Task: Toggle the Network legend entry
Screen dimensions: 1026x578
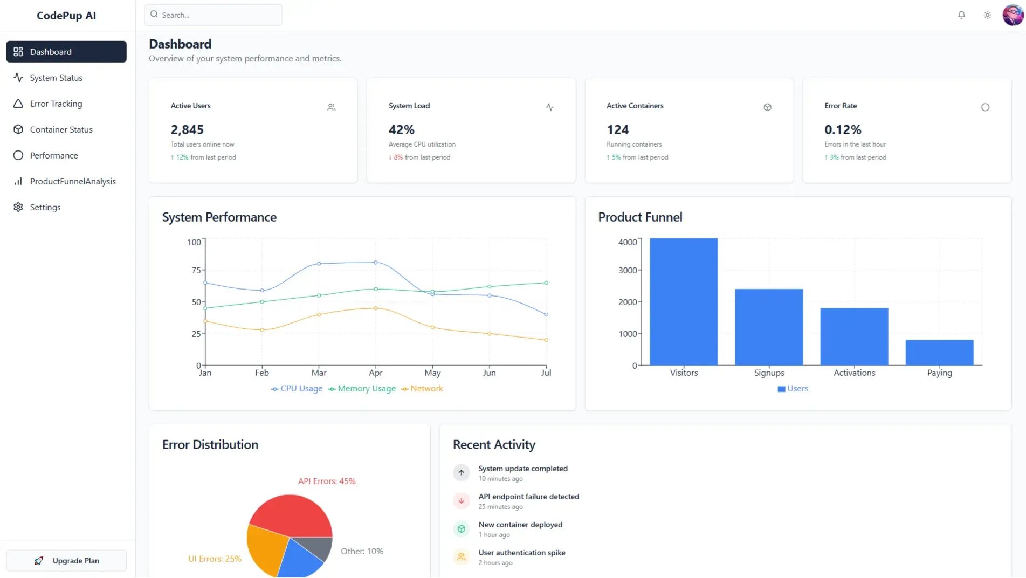Action: point(422,388)
